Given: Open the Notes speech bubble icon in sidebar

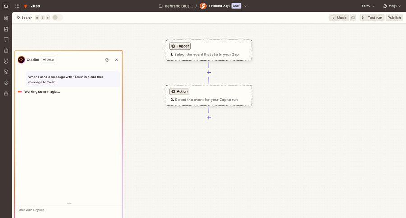Looking at the screenshot, I should [6, 40].
